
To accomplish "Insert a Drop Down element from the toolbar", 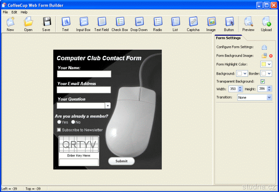I will [x=139, y=24].
